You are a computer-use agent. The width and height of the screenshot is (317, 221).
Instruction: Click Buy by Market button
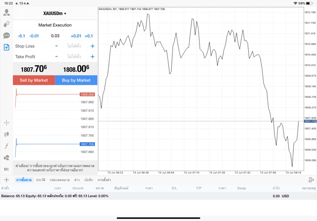76,80
